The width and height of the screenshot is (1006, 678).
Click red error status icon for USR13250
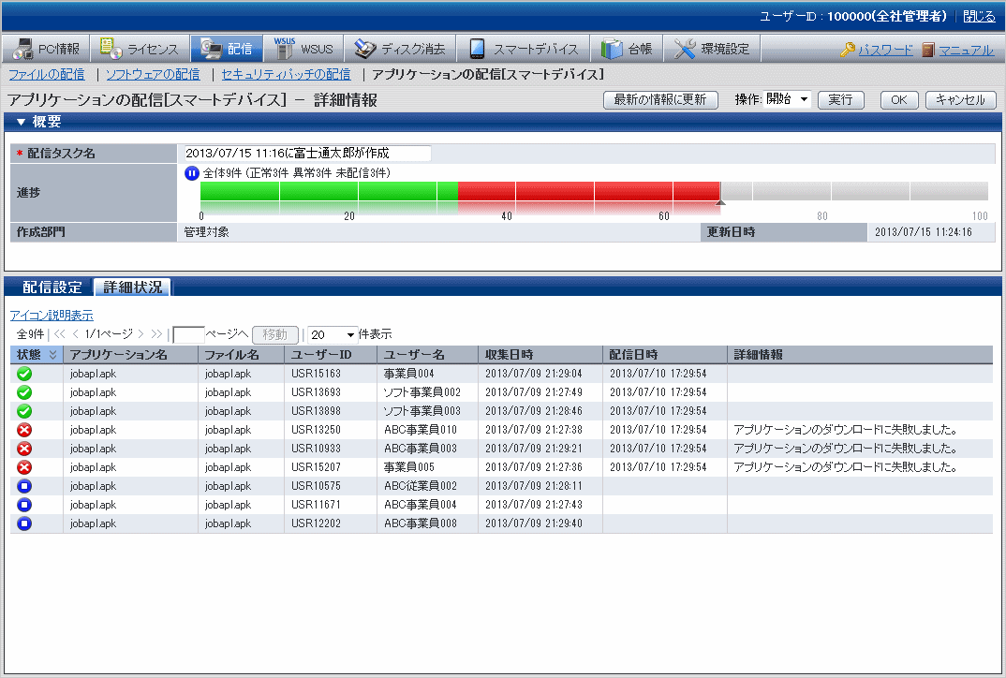(25, 430)
